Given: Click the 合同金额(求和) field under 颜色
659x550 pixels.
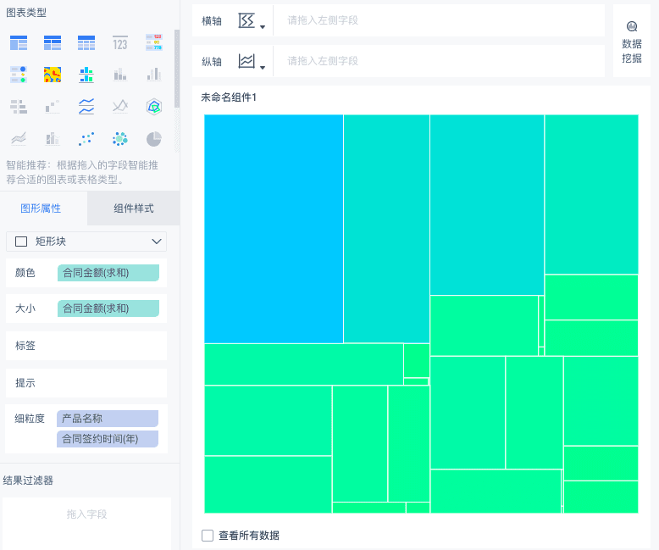Looking at the screenshot, I should point(108,273).
